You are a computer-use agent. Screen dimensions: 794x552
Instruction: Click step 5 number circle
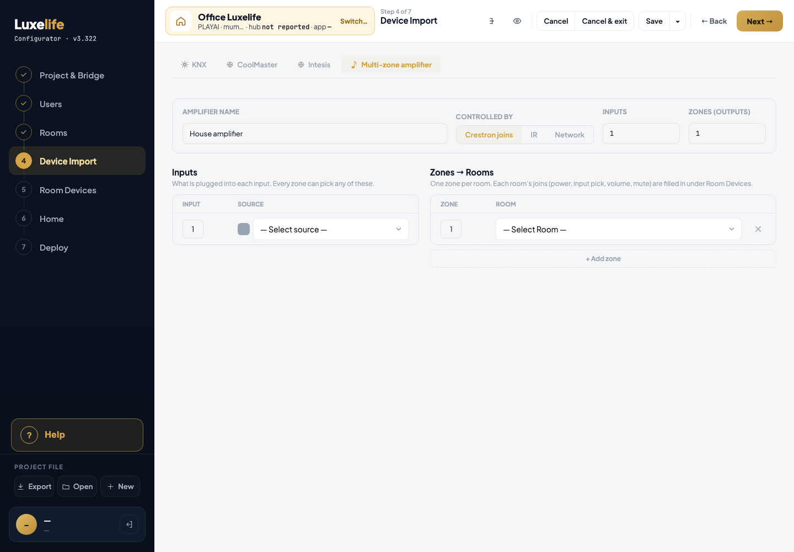pos(24,189)
